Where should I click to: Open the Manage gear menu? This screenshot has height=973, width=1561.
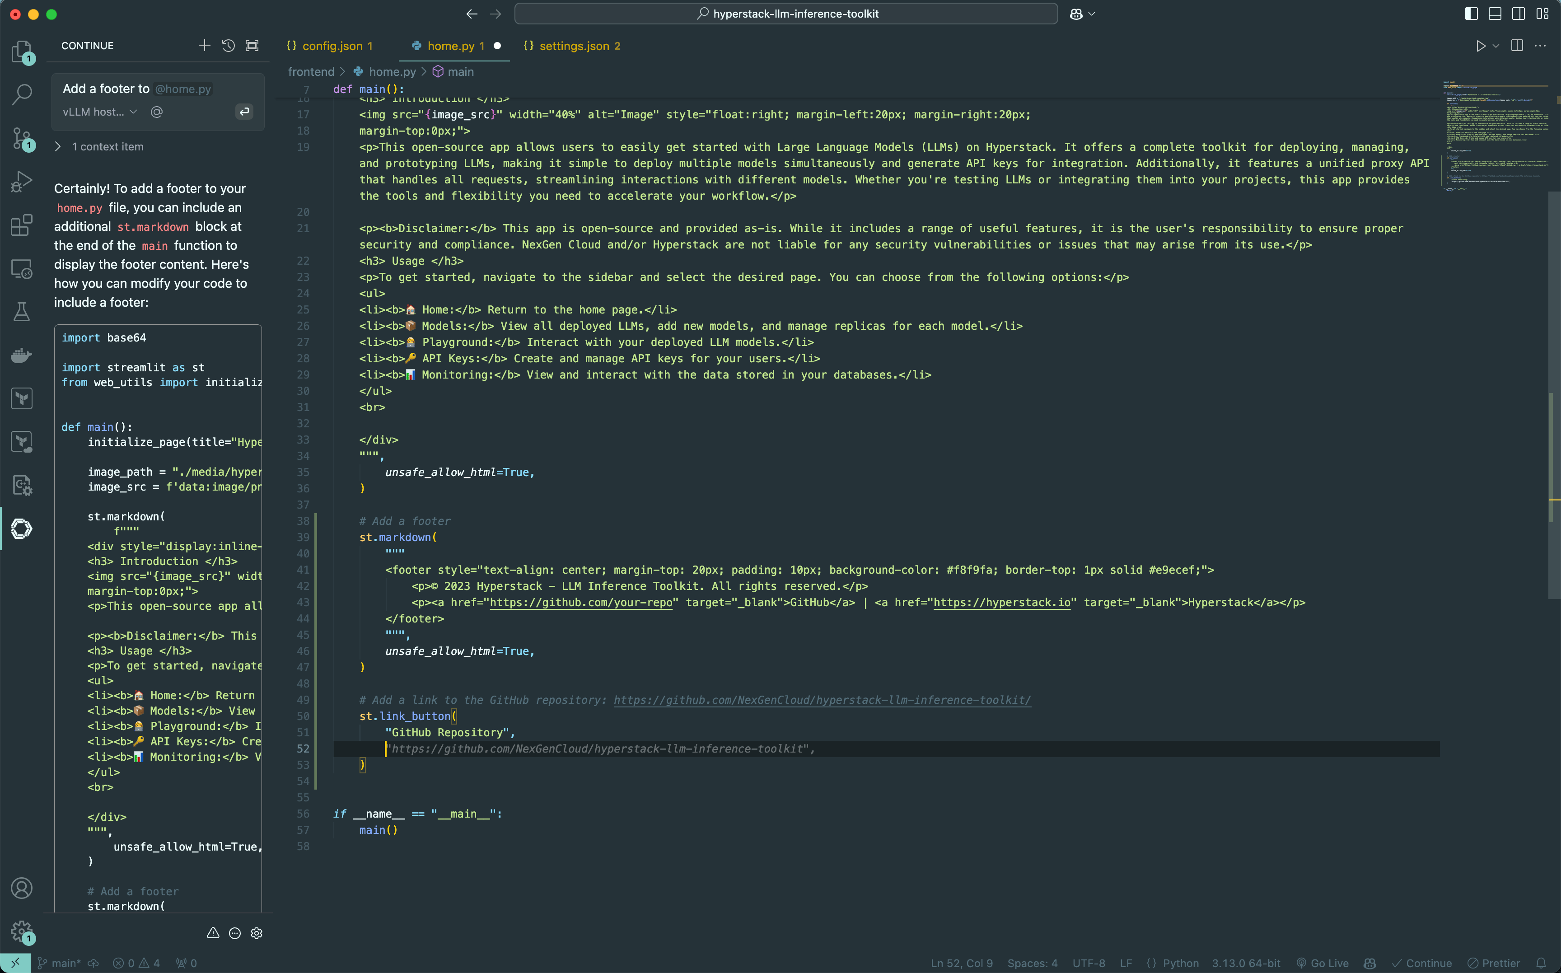[x=21, y=931]
